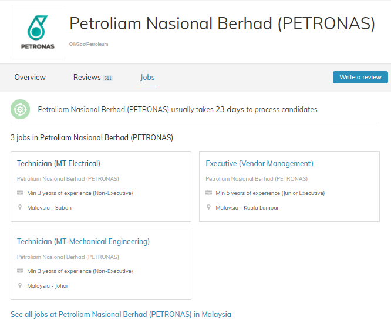391x320 pixels.
Task: Open Technician (MT Electrical) job listing
Action: [x=59, y=164]
